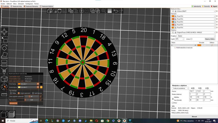Select the Seam painting cube tool
218x123 pixels.
point(4,79)
